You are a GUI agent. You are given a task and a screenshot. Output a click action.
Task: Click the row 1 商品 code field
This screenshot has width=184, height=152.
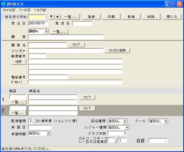click(x=18, y=97)
